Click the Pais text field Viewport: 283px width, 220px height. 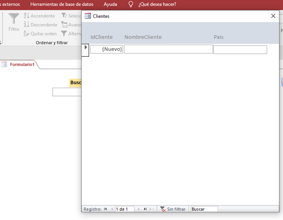pos(240,49)
